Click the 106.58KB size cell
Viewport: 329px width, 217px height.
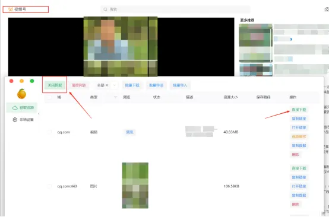pos(231,186)
